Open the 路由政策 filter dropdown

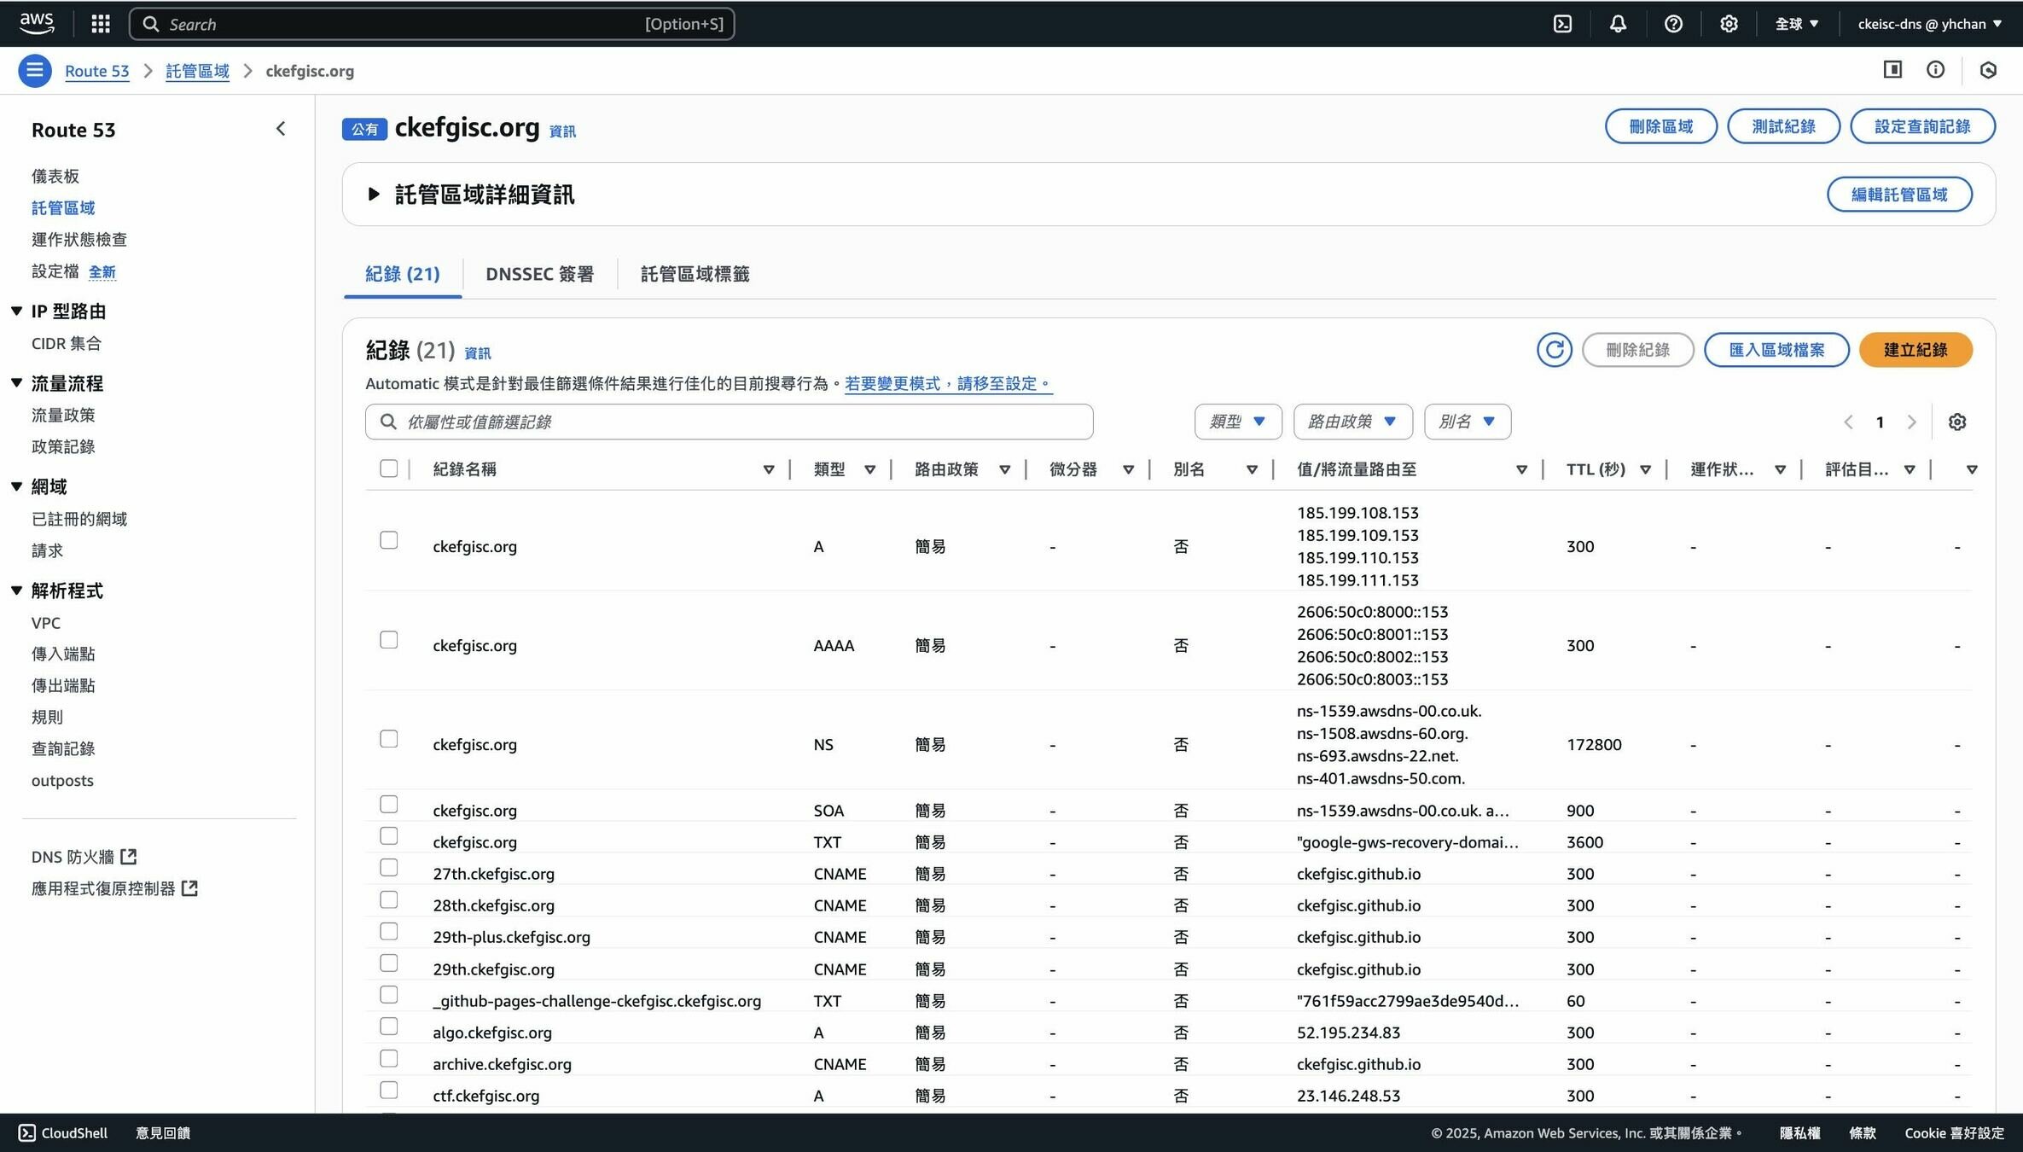(x=1352, y=422)
